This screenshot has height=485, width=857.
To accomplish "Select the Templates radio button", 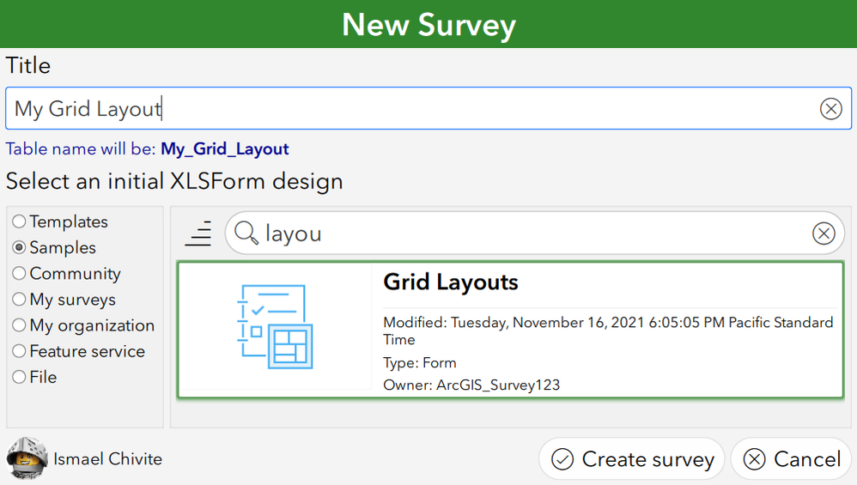I will (19, 221).
